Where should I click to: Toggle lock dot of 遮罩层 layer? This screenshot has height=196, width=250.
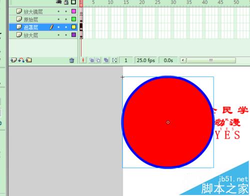pyautogui.click(x=66, y=27)
